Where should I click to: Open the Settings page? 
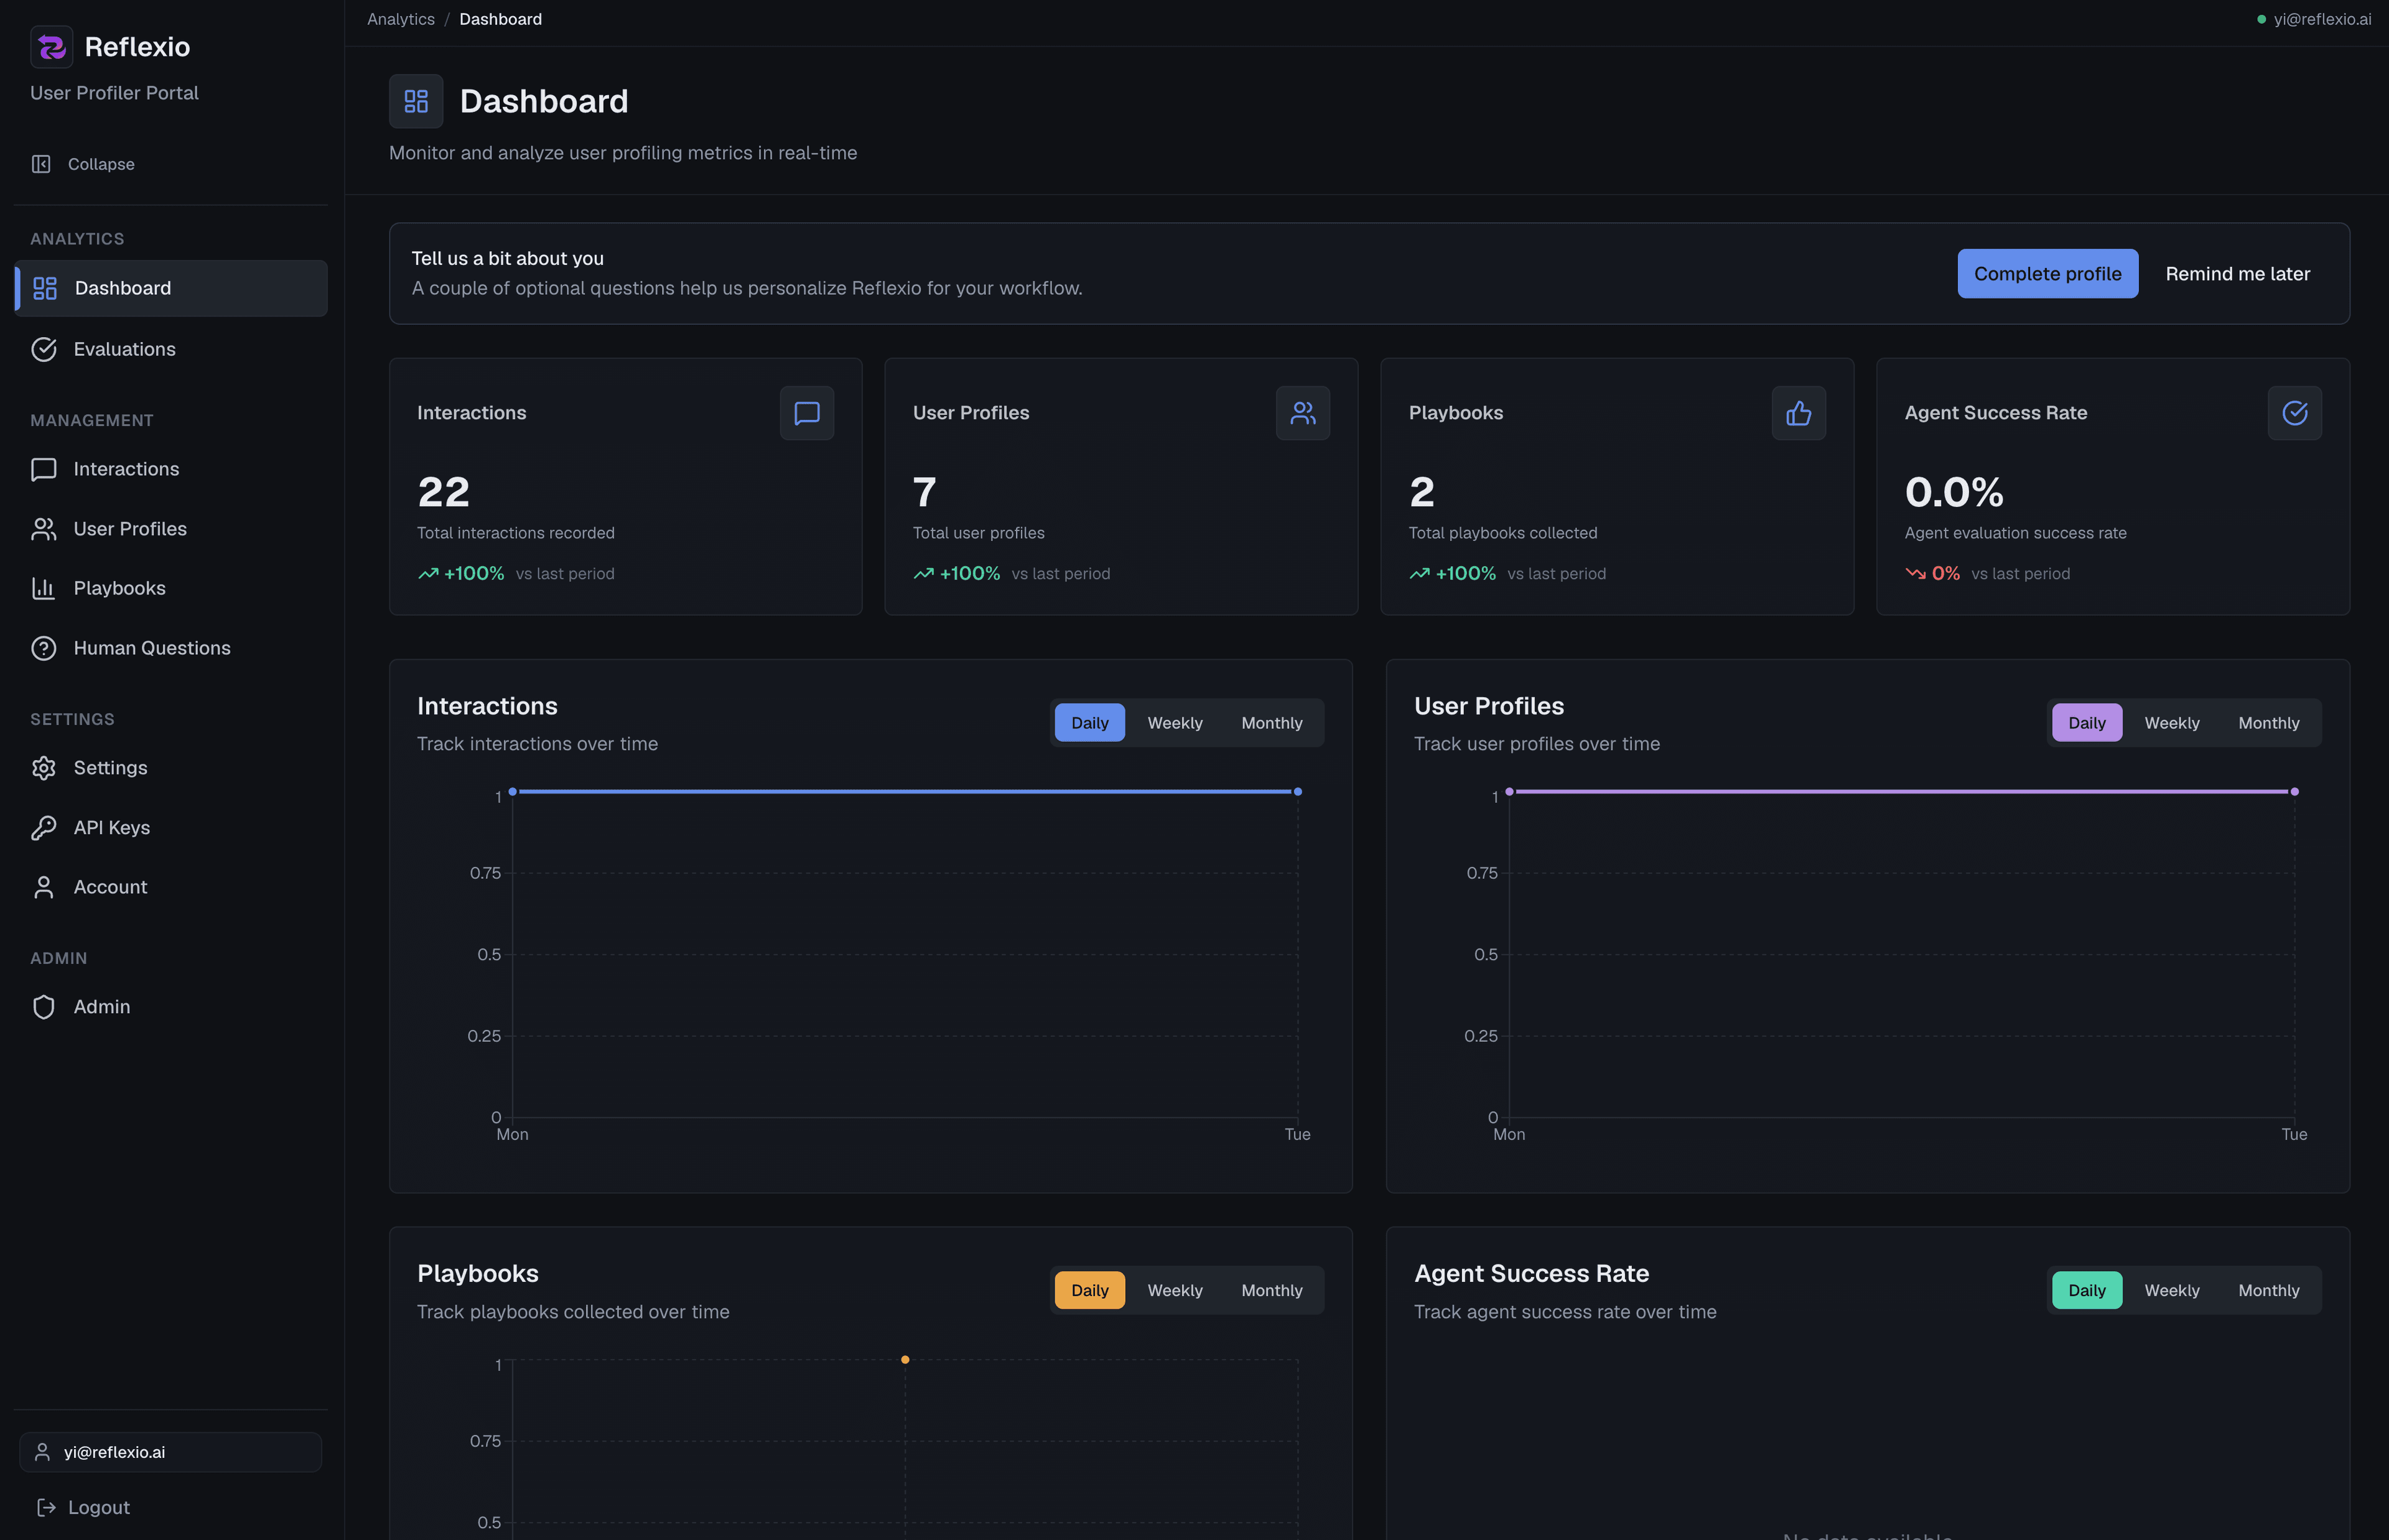(171, 768)
